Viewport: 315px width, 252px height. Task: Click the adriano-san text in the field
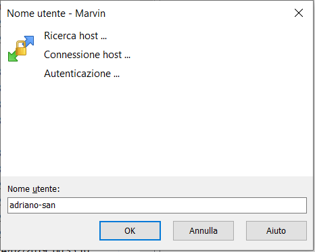(32, 205)
